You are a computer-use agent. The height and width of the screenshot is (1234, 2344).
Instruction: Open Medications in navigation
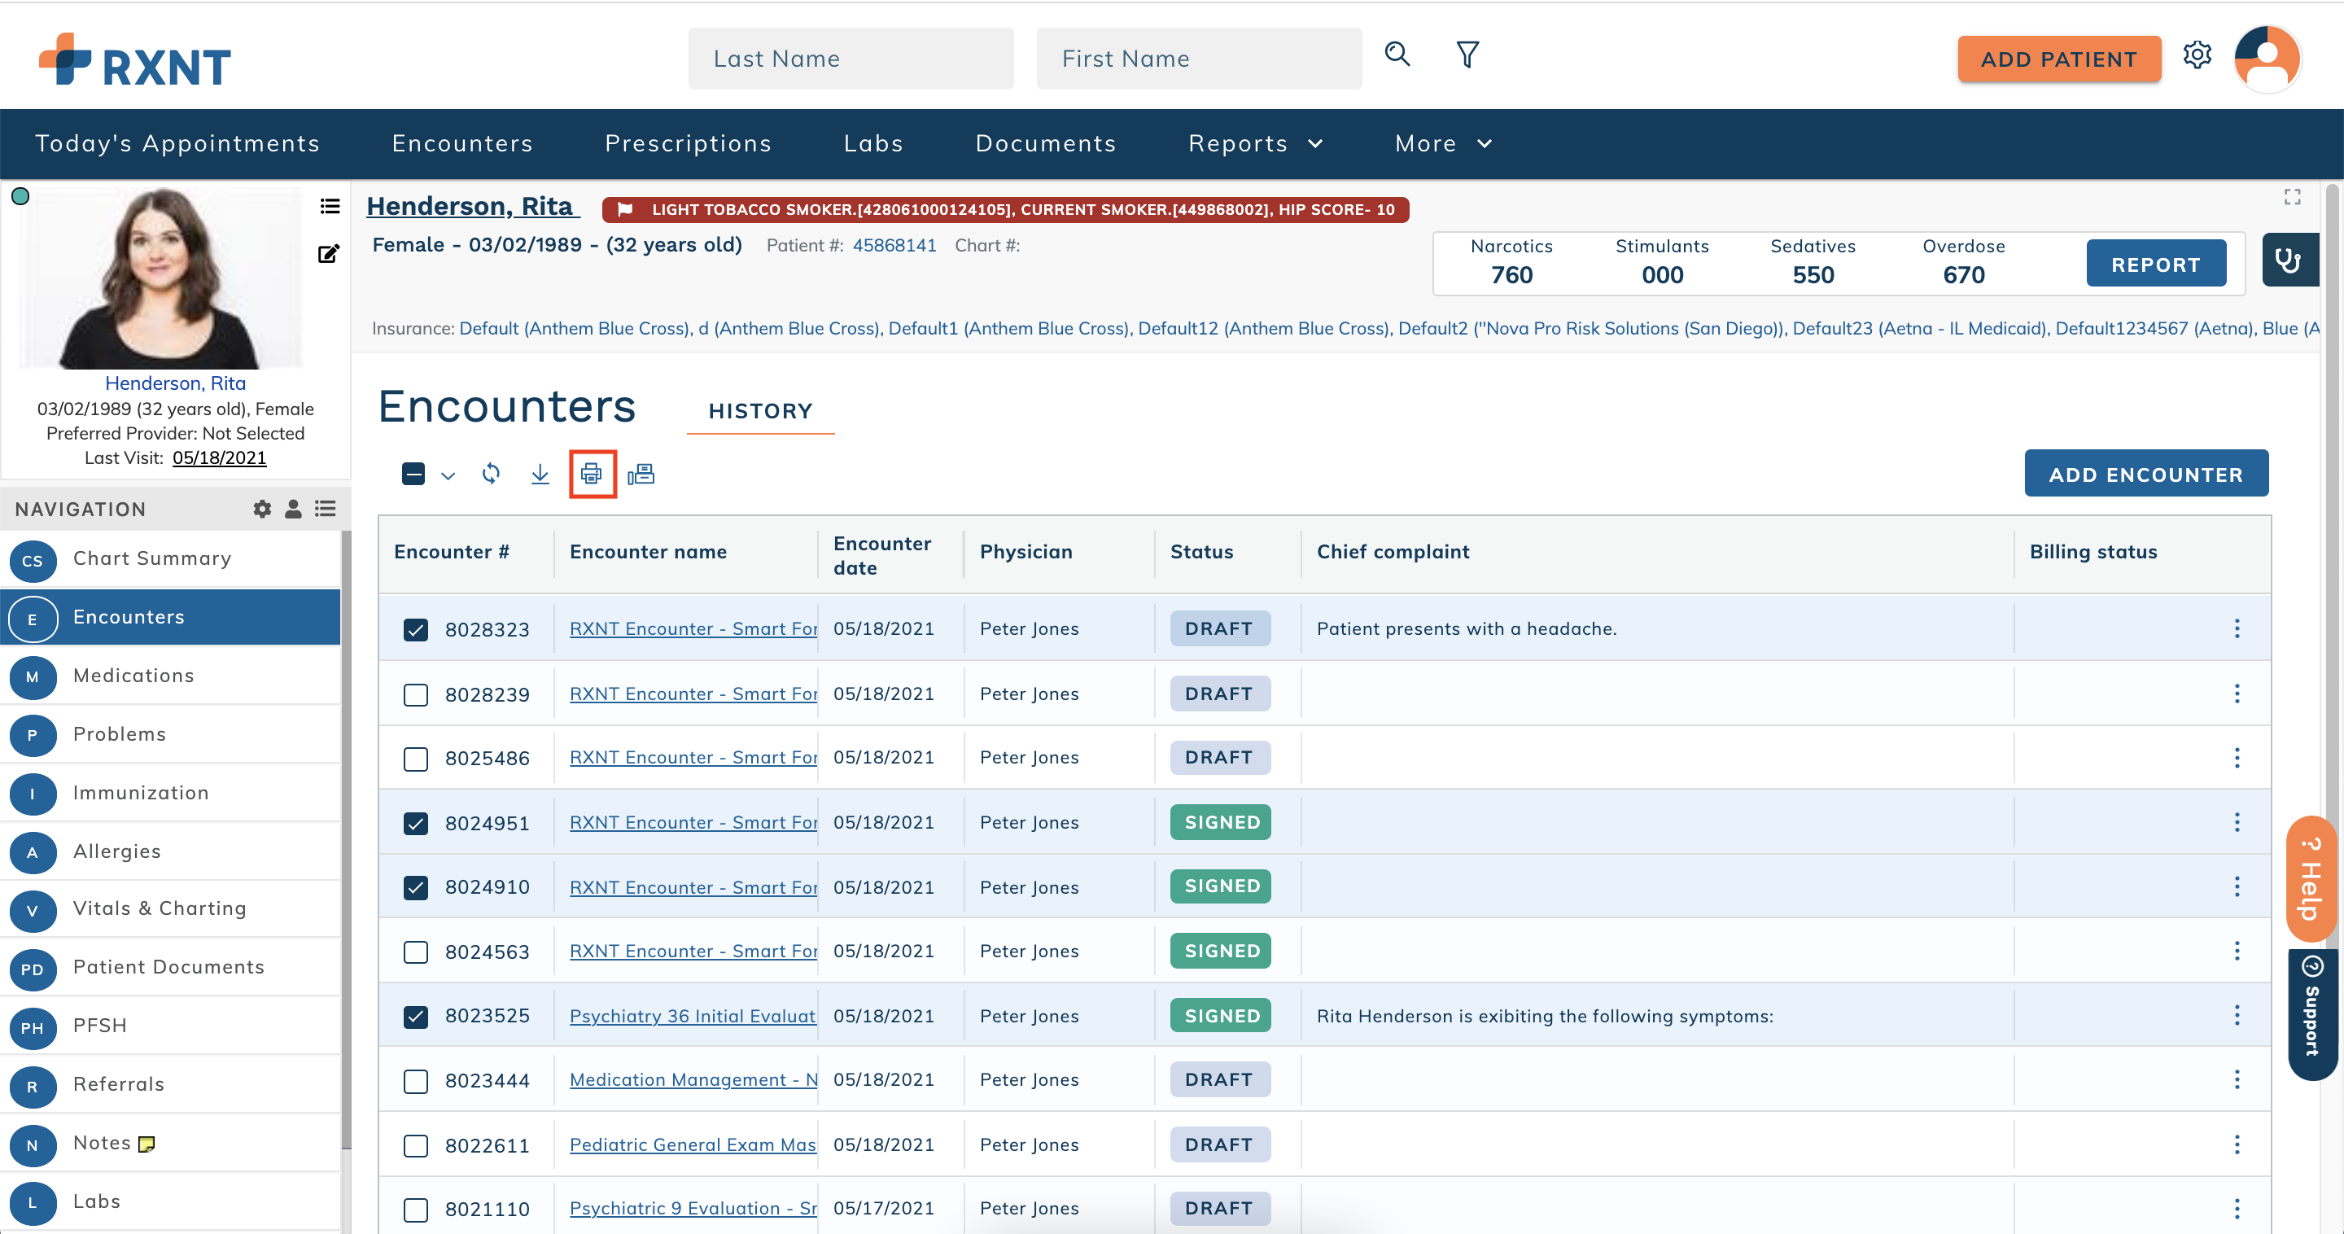170,676
